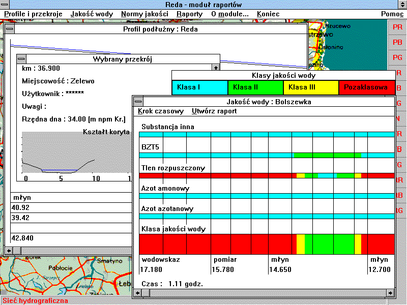Click right scroll arrow of Bolszewka window

click(x=390, y=293)
